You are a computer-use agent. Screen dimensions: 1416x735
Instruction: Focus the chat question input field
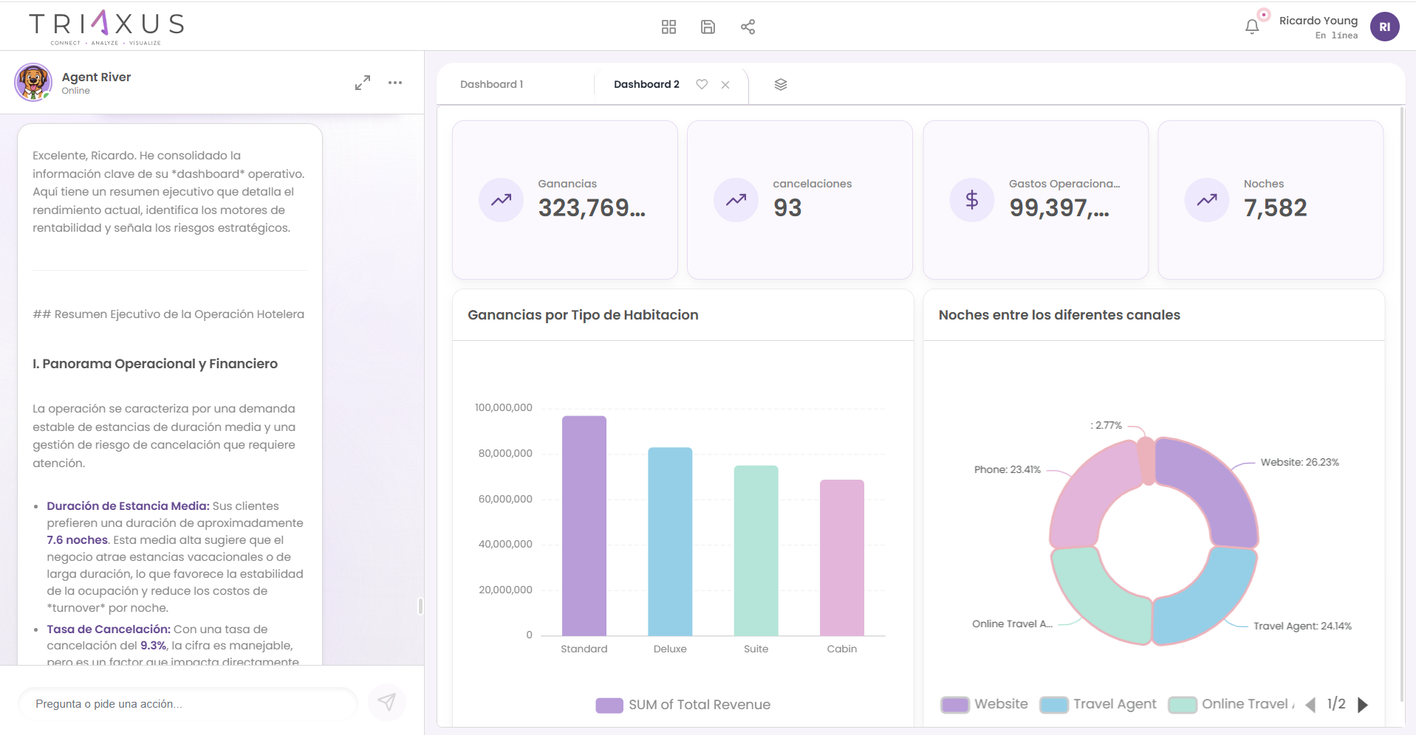tap(188, 704)
